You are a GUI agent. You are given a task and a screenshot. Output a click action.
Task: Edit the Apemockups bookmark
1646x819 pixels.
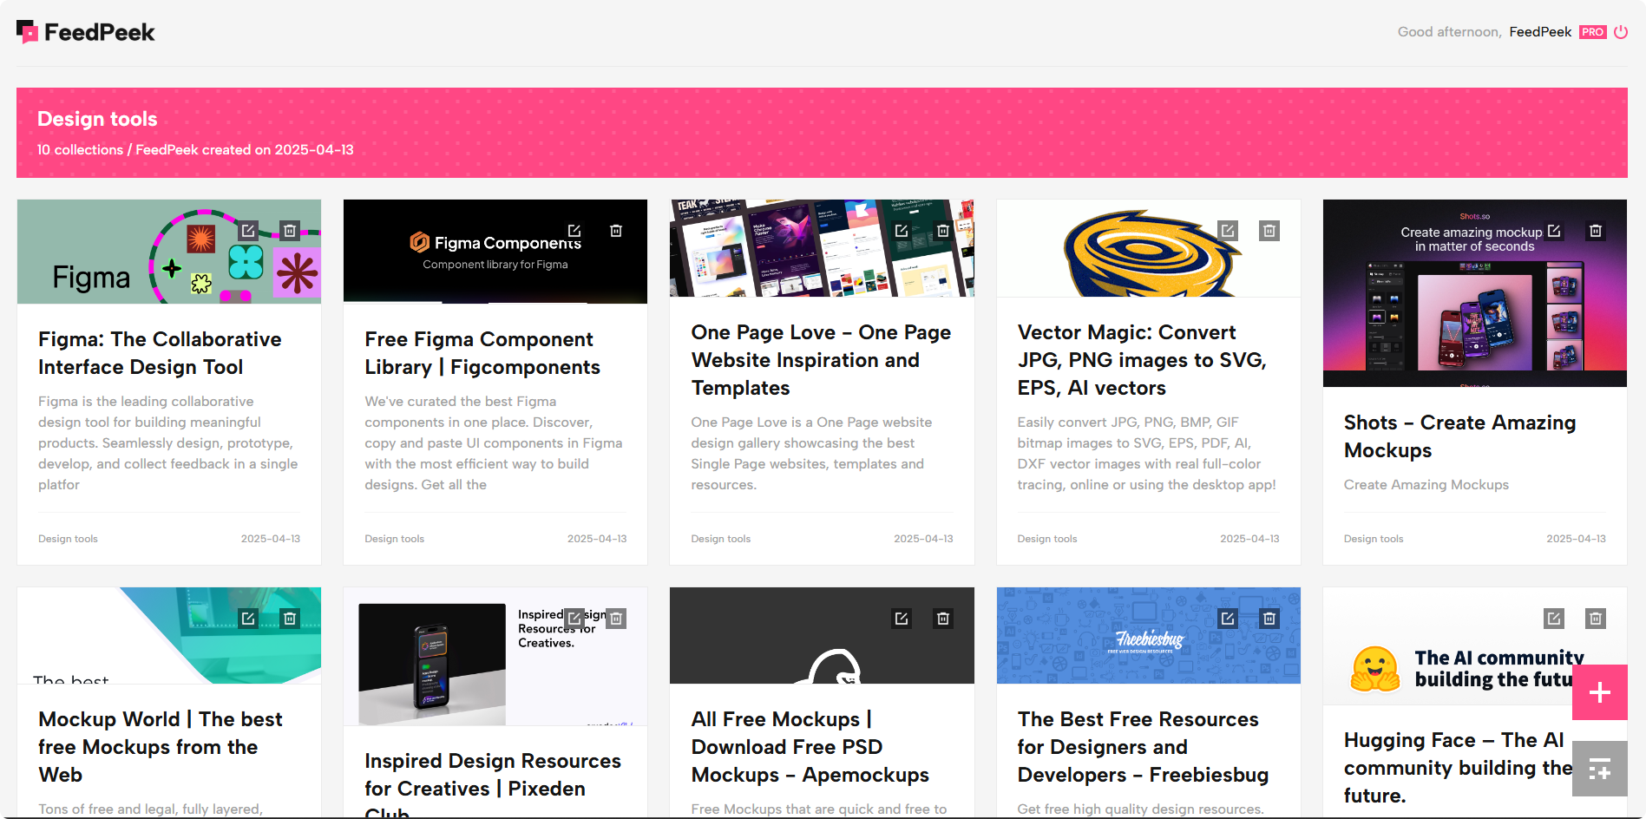[901, 619]
